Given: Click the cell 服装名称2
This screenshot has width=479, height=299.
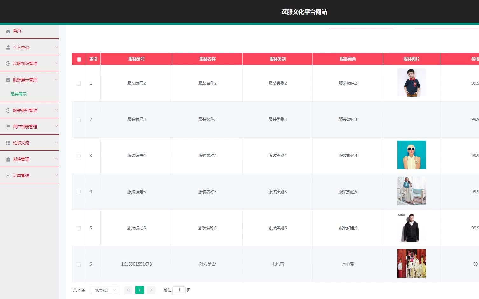Looking at the screenshot, I should [207, 83].
